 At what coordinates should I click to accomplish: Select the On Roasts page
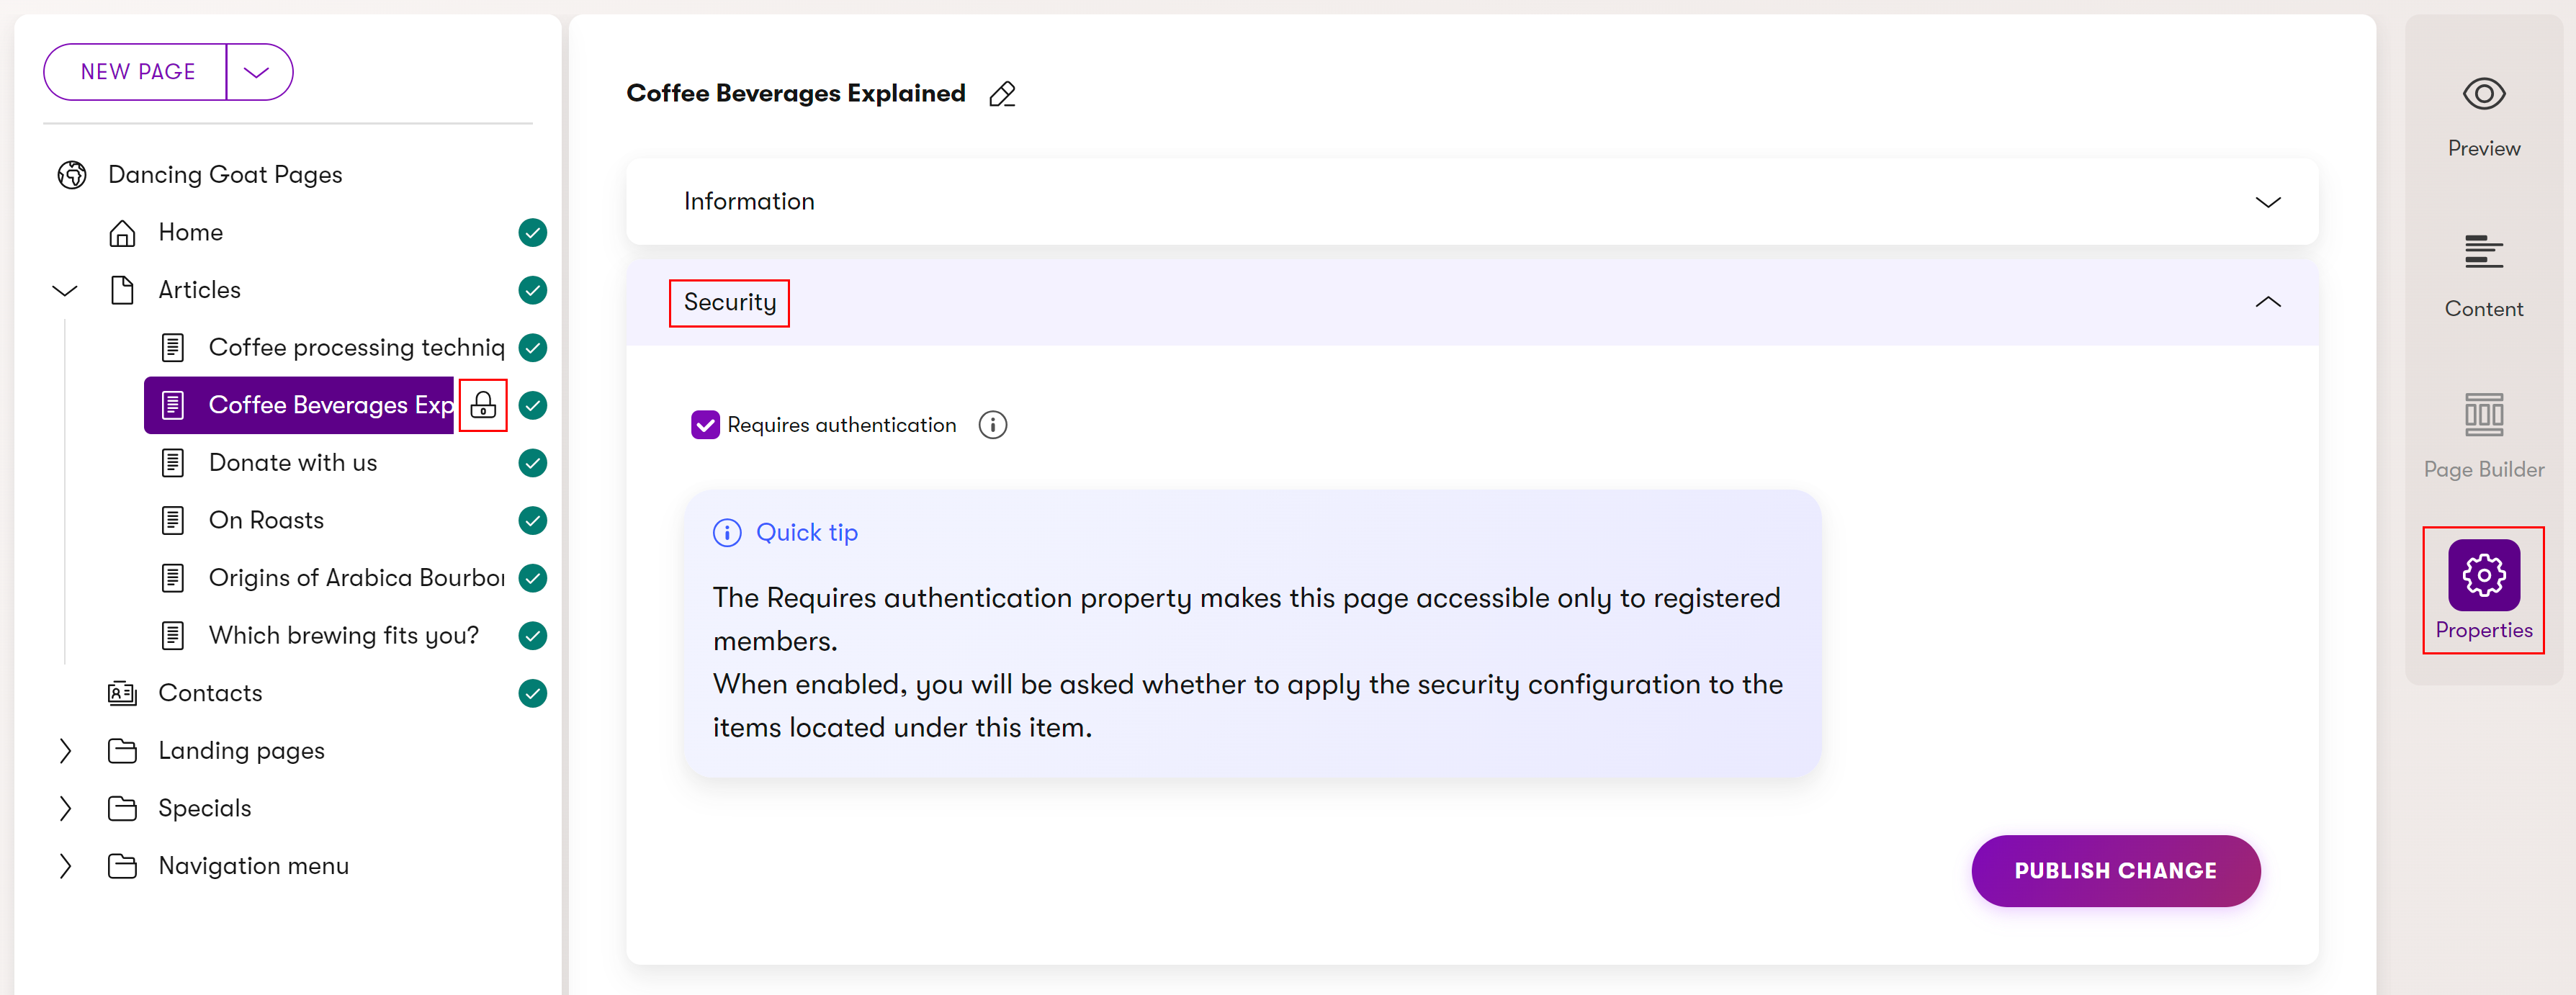[266, 520]
